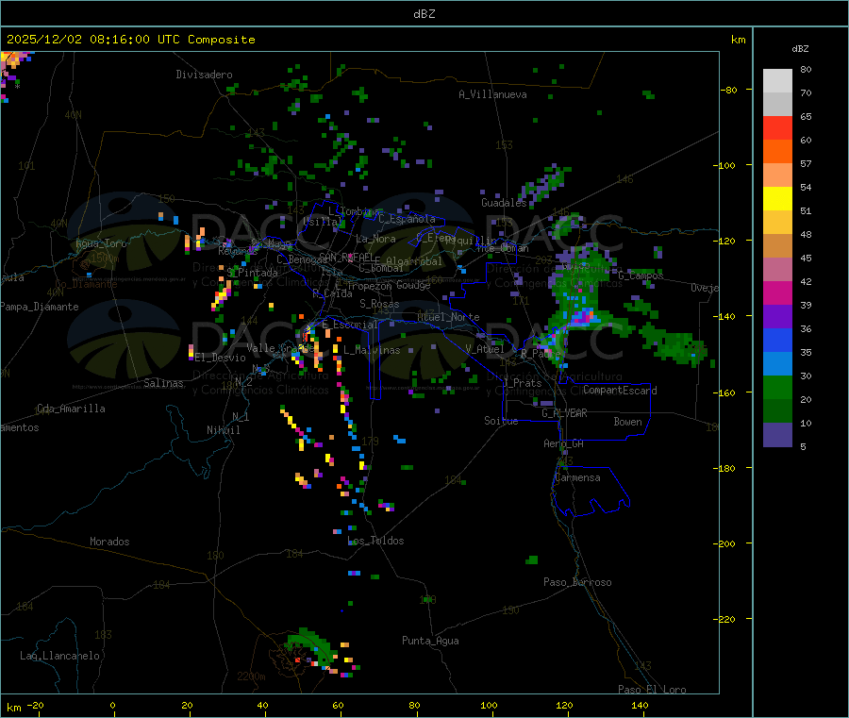The height and width of the screenshot is (718, 849).
Task: Click the "L_Malvinas" label
Action: point(372,350)
